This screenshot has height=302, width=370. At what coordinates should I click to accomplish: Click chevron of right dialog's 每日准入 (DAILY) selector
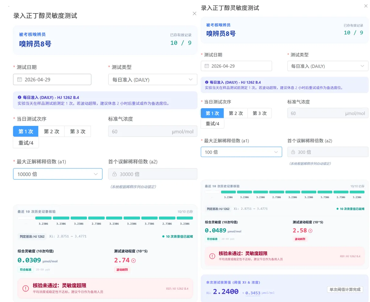coord(362,66)
